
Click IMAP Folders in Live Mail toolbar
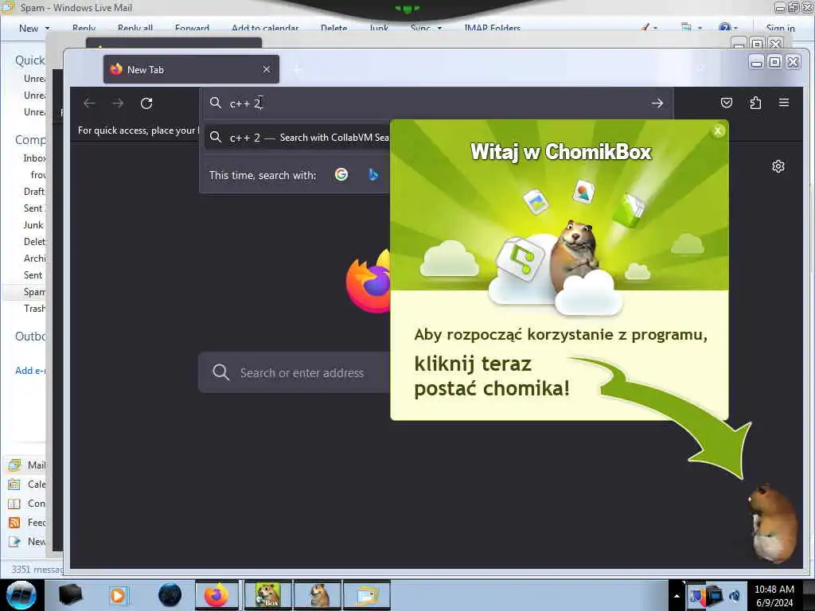(x=492, y=28)
